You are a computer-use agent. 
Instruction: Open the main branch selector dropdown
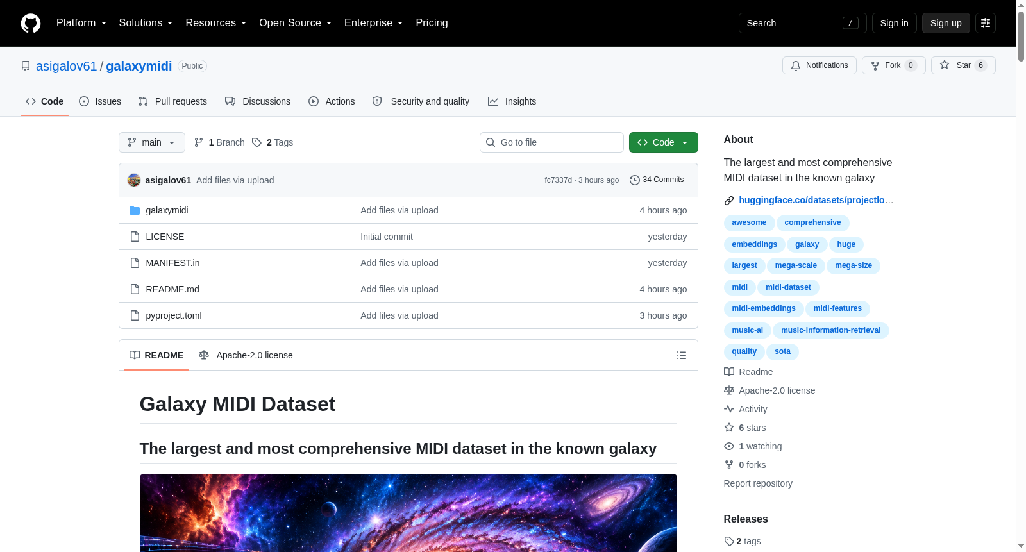point(152,142)
